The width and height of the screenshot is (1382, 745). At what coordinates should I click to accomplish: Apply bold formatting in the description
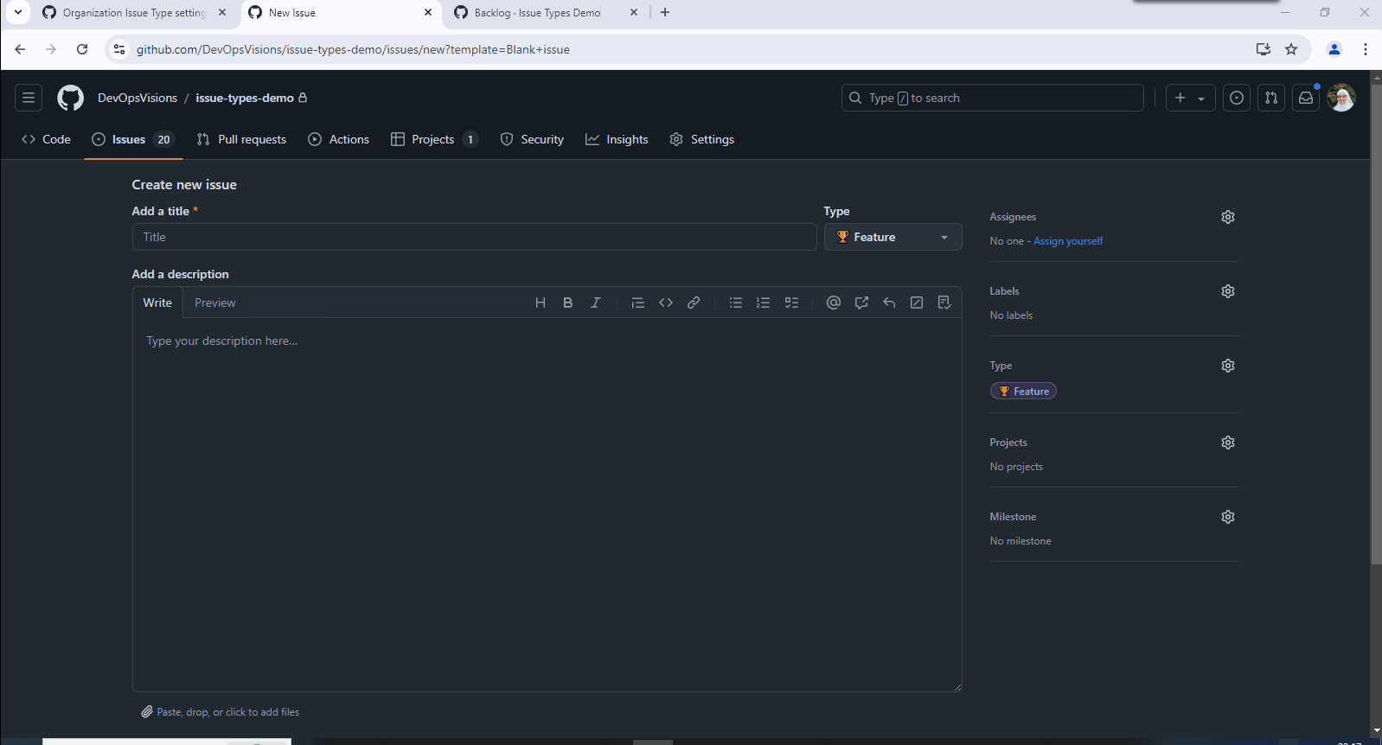click(568, 302)
